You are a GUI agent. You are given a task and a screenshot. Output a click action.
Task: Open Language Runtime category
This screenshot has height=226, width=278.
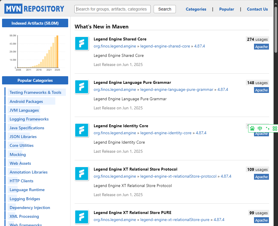pyautogui.click(x=27, y=190)
